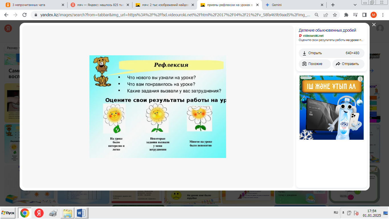Screen dimensions: 389x219
Task: Close the мяч: 2 тыс изображений tab
Action: click(x=193, y=5)
